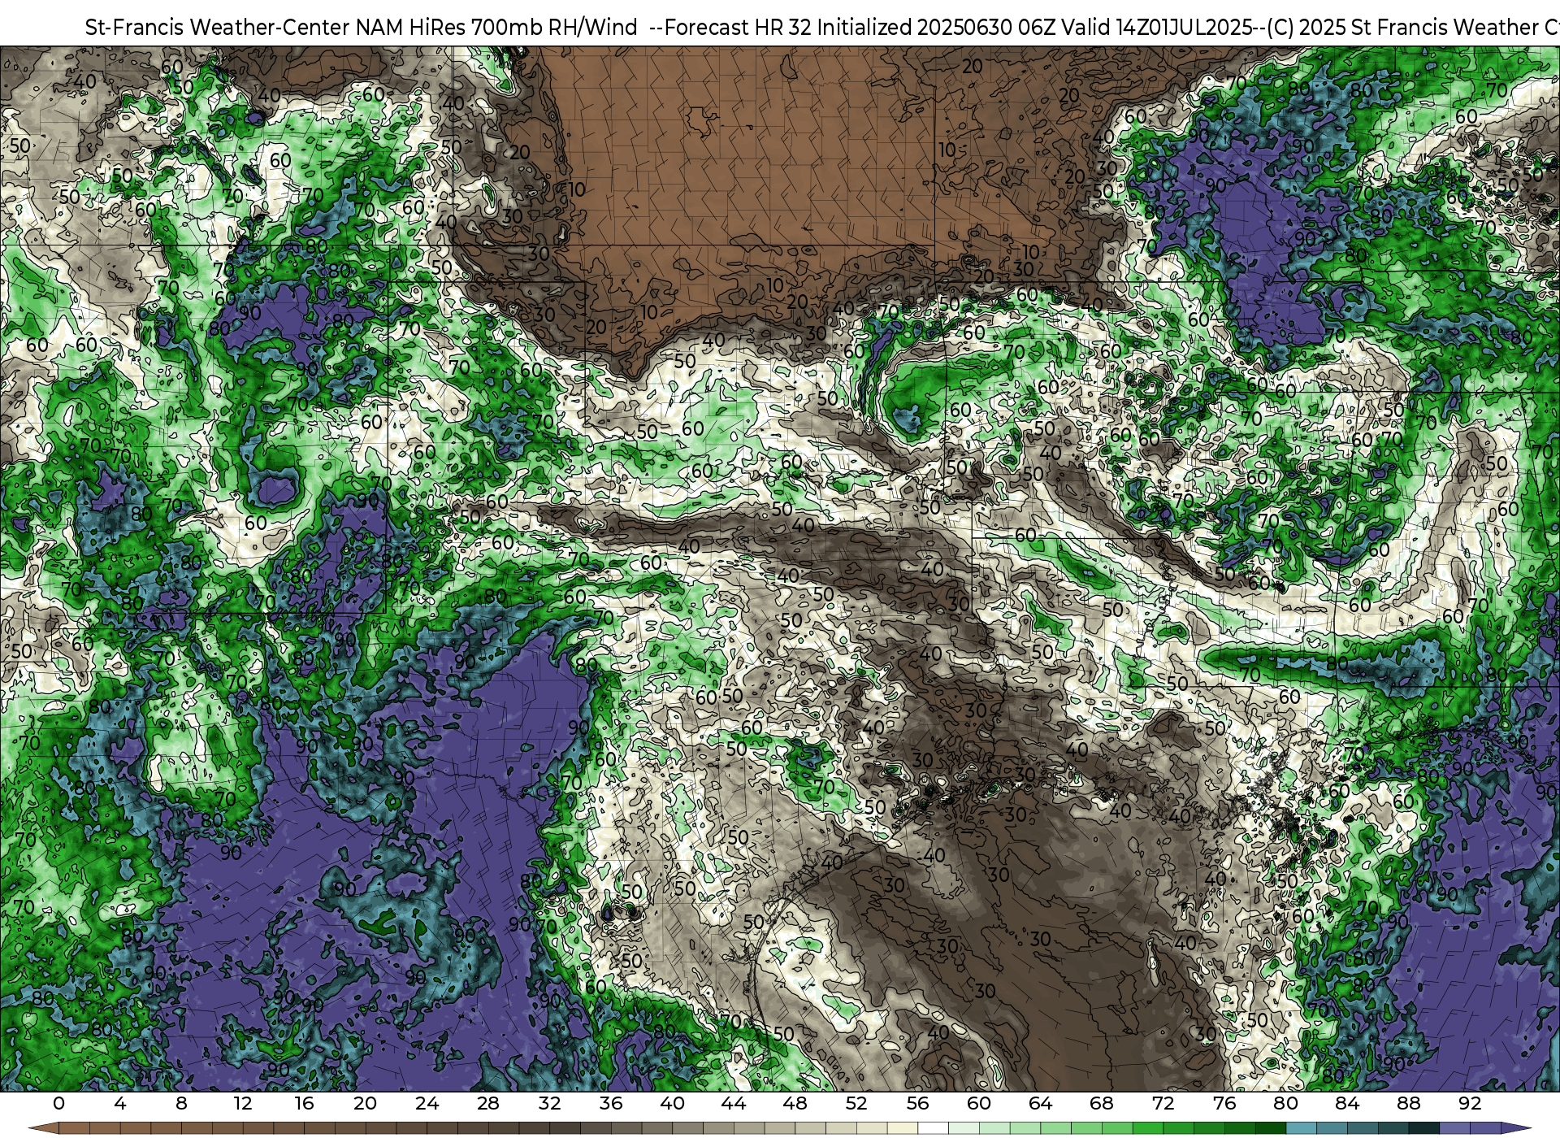Click the colorbar label '52'
1560x1138 pixels.
tap(856, 1103)
